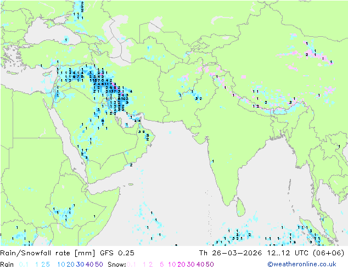Select the Rain legend value 20

coord(71,265)
